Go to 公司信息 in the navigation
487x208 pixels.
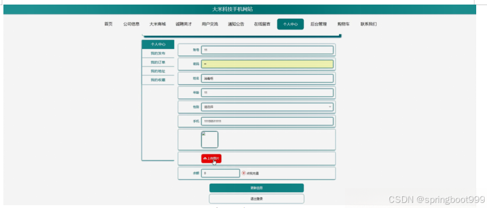(x=131, y=24)
